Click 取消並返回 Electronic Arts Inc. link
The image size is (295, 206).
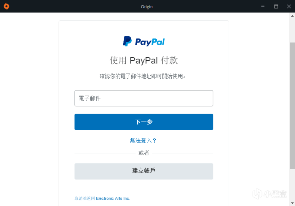[102, 199]
